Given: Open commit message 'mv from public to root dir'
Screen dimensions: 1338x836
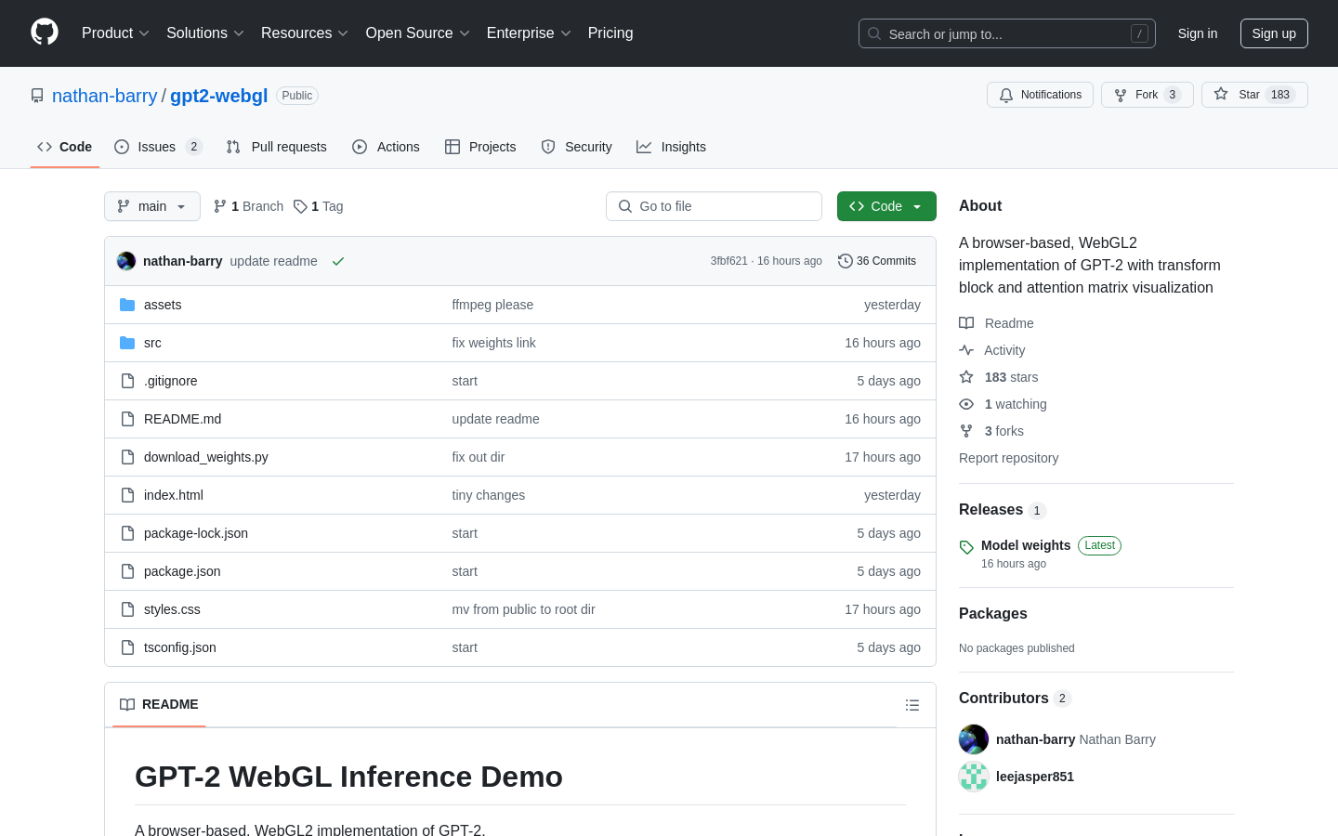Looking at the screenshot, I should tap(524, 609).
